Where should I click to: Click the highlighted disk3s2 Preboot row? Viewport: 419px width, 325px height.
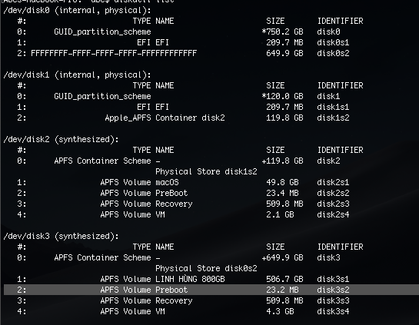click(x=211, y=290)
